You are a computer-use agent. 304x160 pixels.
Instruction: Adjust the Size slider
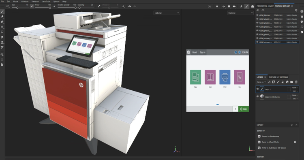tap(20, 8)
